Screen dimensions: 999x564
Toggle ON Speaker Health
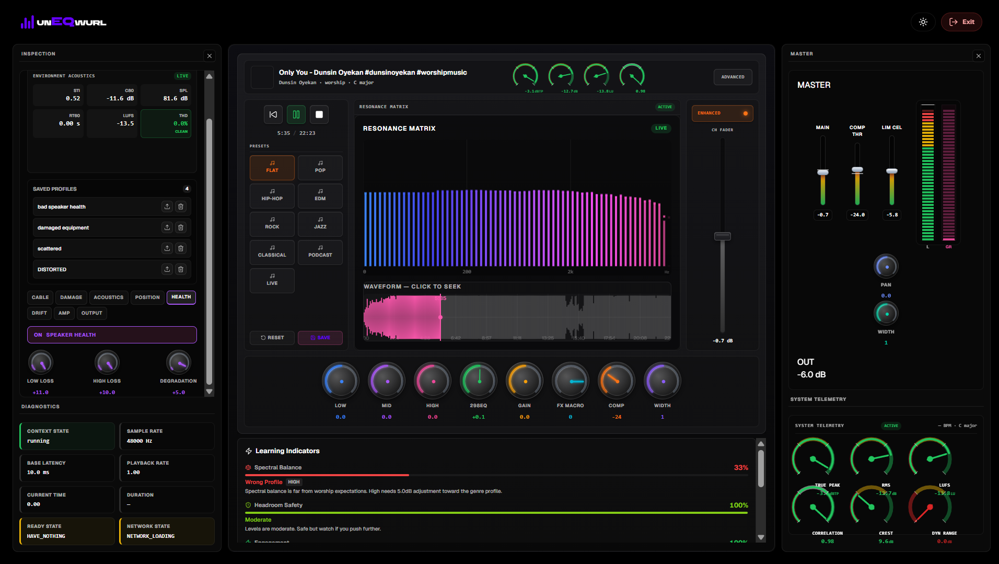coord(112,335)
